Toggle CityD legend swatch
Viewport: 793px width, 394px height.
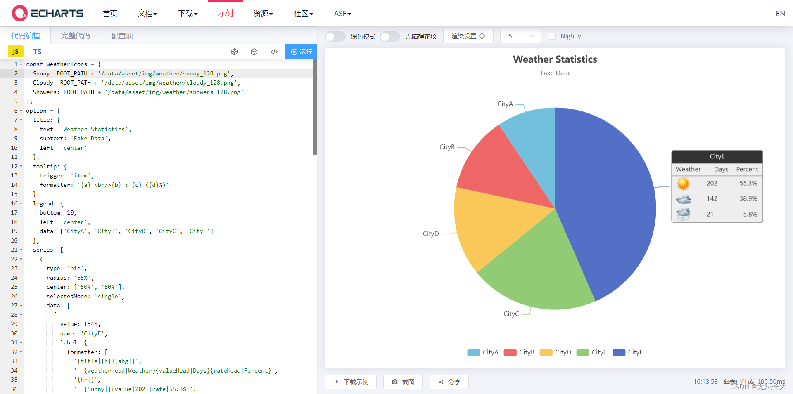(546, 352)
